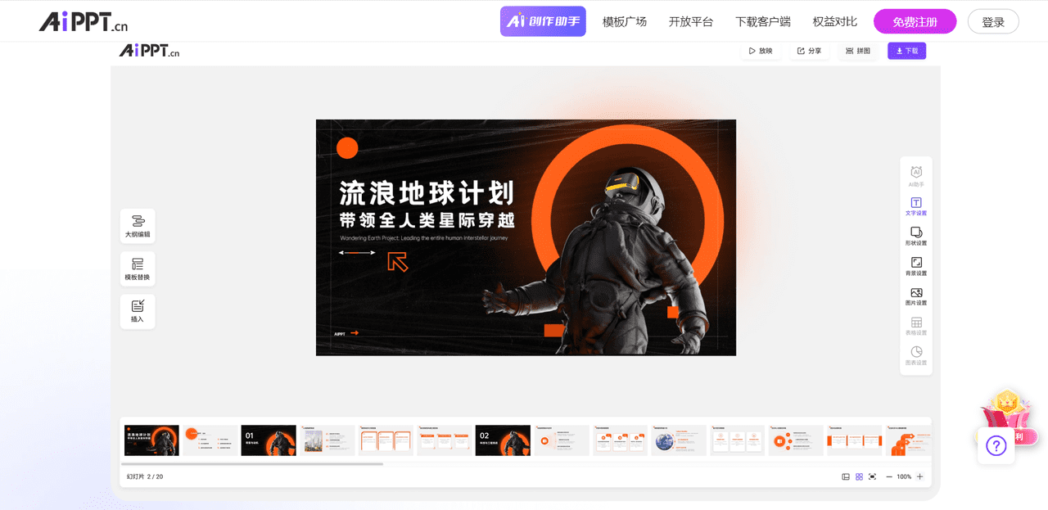Open the 大纲编辑 panel
The height and width of the screenshot is (510, 1048).
[x=137, y=225]
